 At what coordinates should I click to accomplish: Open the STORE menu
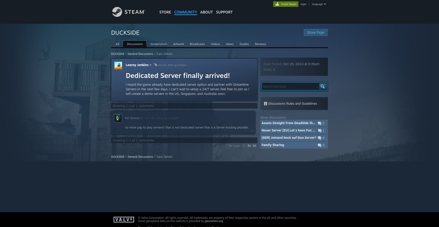click(x=165, y=12)
